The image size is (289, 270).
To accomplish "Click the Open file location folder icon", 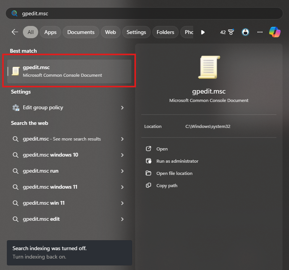I will point(149,173).
